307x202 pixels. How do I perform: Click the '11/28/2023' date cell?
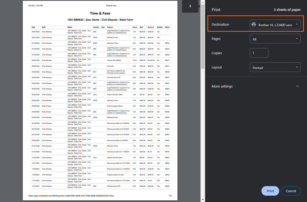click(x=36, y=175)
